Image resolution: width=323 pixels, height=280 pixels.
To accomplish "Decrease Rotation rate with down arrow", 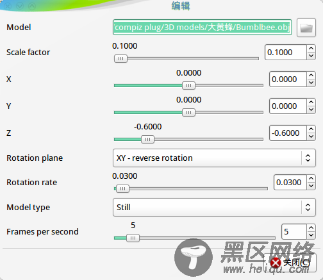I will [311, 186].
